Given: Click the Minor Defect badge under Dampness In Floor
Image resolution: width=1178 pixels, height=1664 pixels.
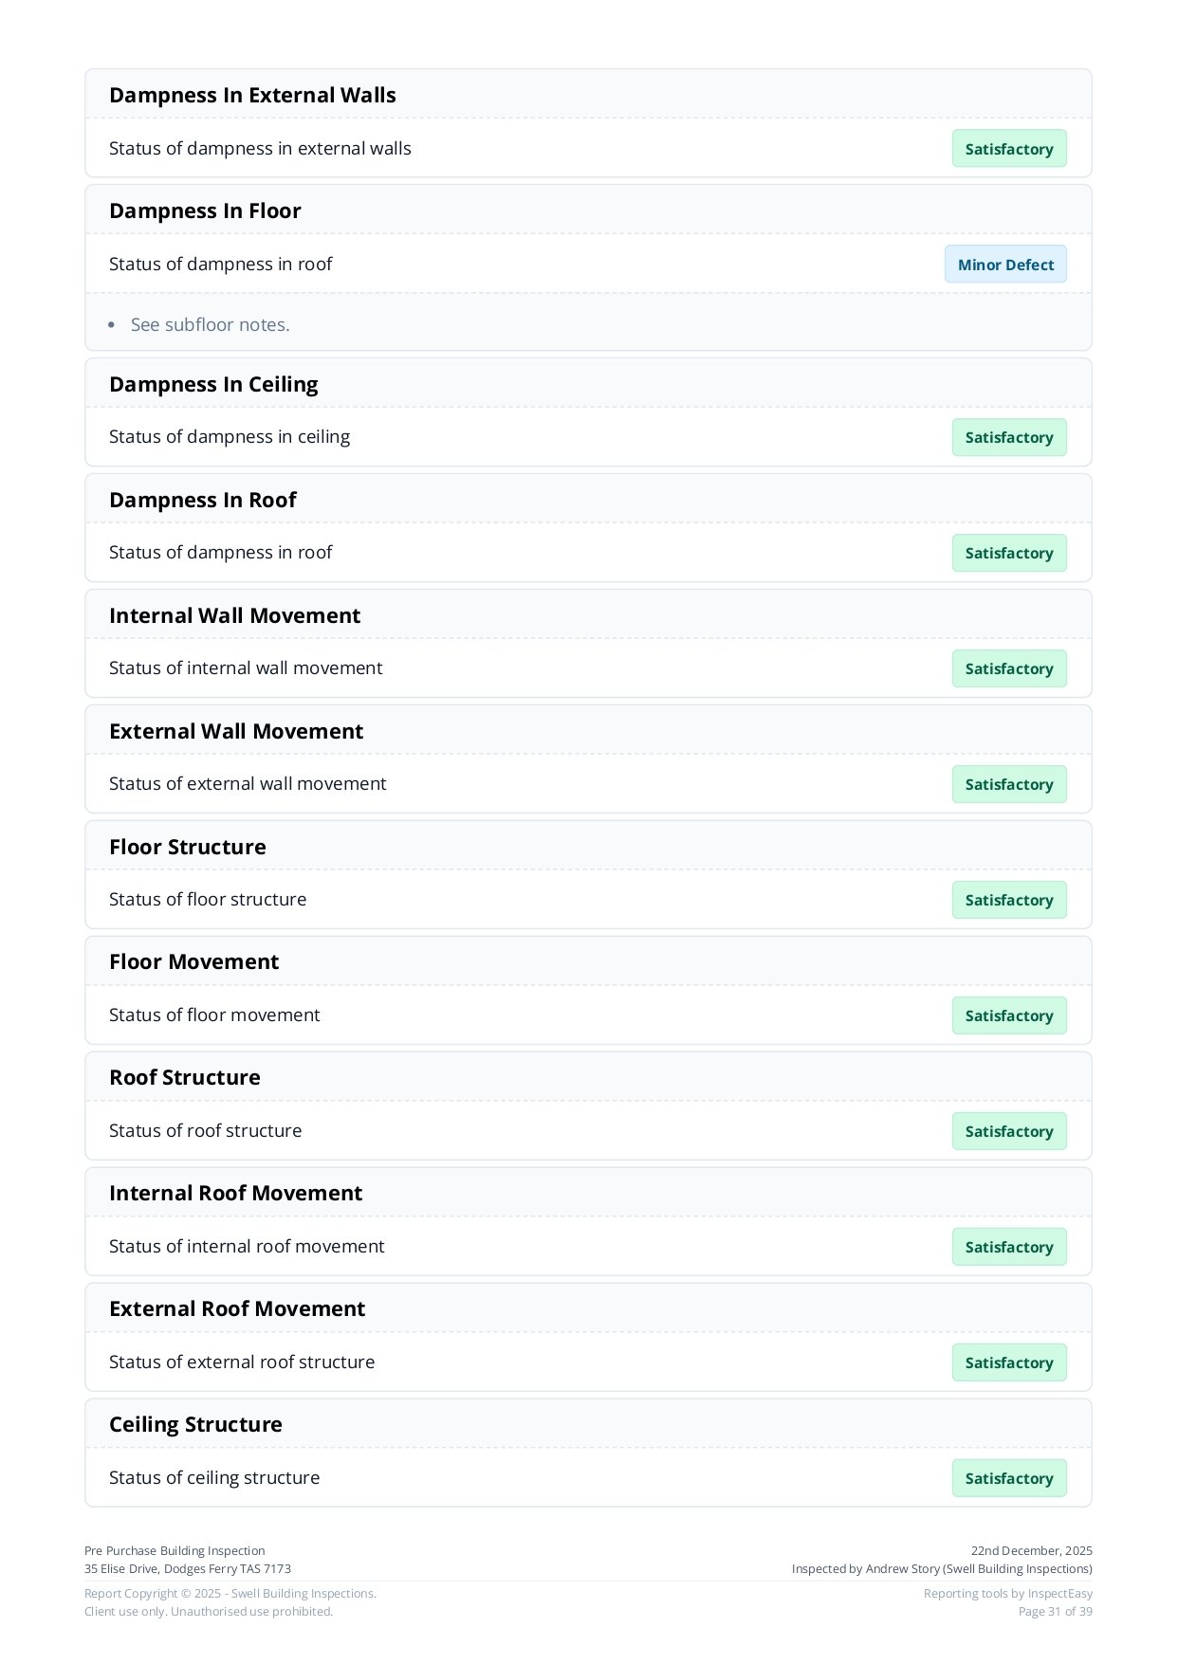Looking at the screenshot, I should point(1005,265).
